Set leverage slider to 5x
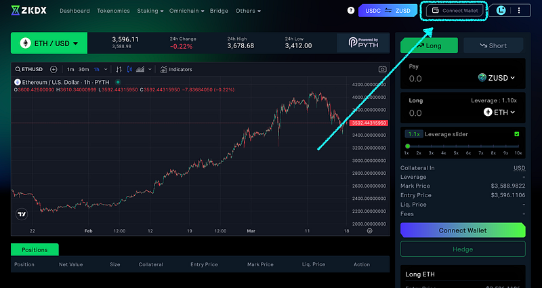The width and height of the screenshot is (542, 288). [457, 146]
